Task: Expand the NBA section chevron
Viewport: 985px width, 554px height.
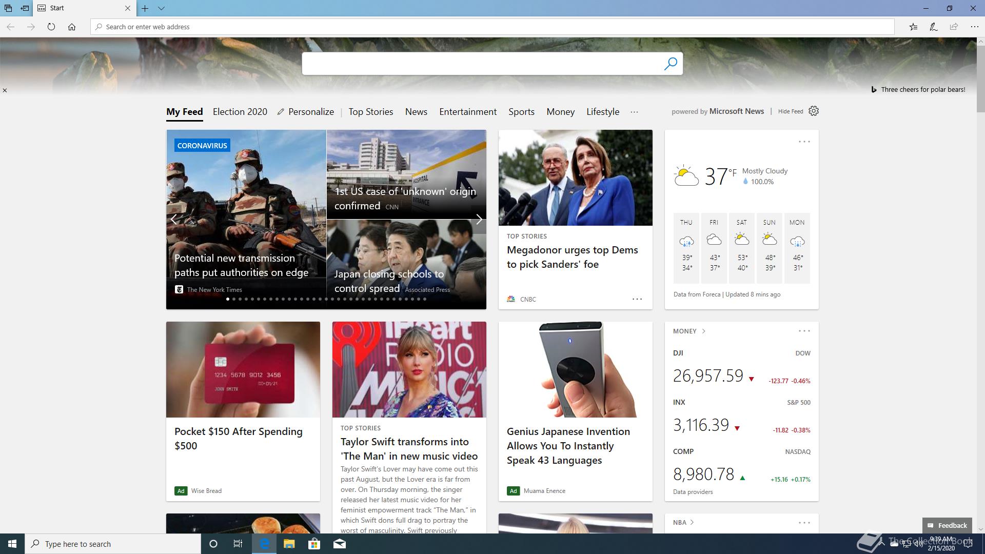Action: pos(692,522)
